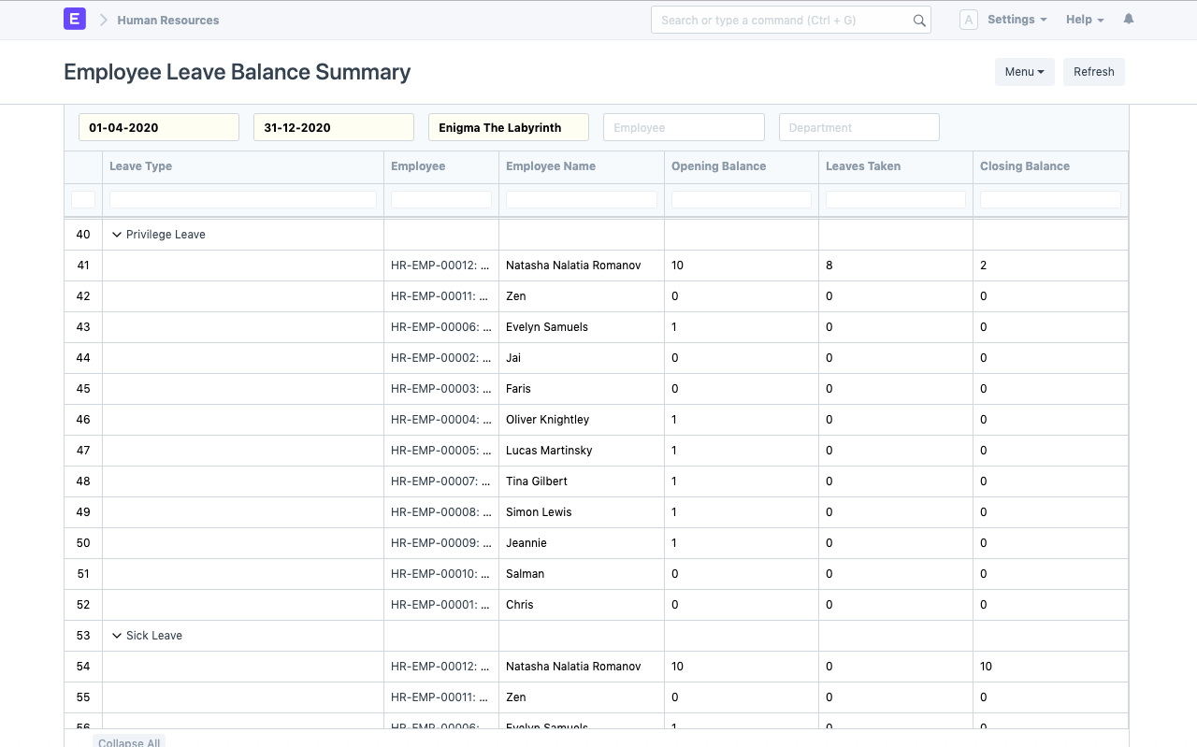The height and width of the screenshot is (747, 1197).
Task: Click the Employee column header
Action: 441,166
